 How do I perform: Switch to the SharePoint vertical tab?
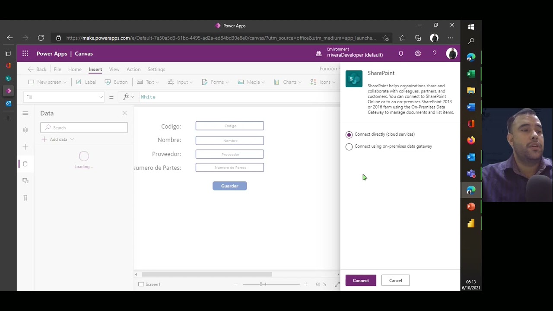pyautogui.click(x=8, y=78)
